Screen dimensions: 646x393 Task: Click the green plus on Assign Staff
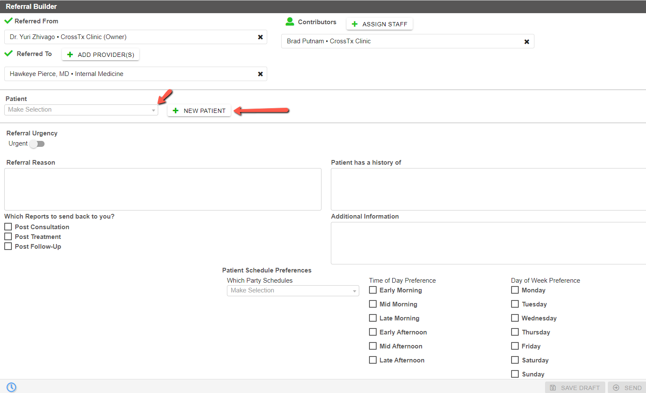(355, 24)
